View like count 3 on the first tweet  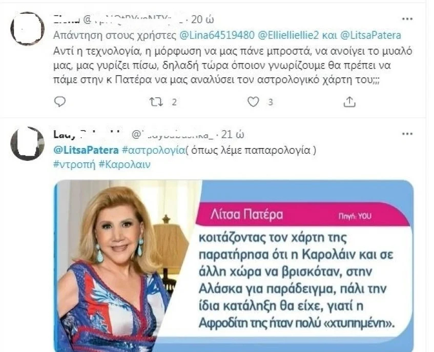click(x=271, y=102)
